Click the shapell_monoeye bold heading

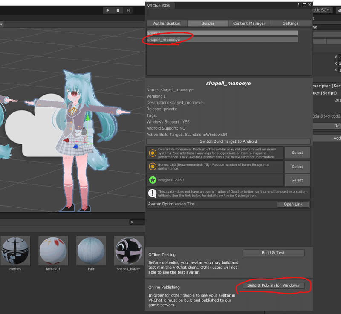pyautogui.click(x=228, y=83)
